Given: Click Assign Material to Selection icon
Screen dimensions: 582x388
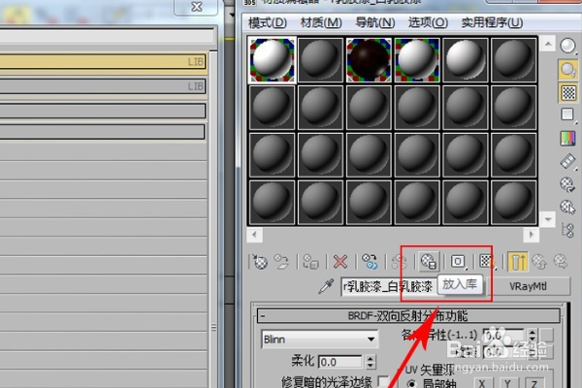Looking at the screenshot, I should tap(310, 262).
